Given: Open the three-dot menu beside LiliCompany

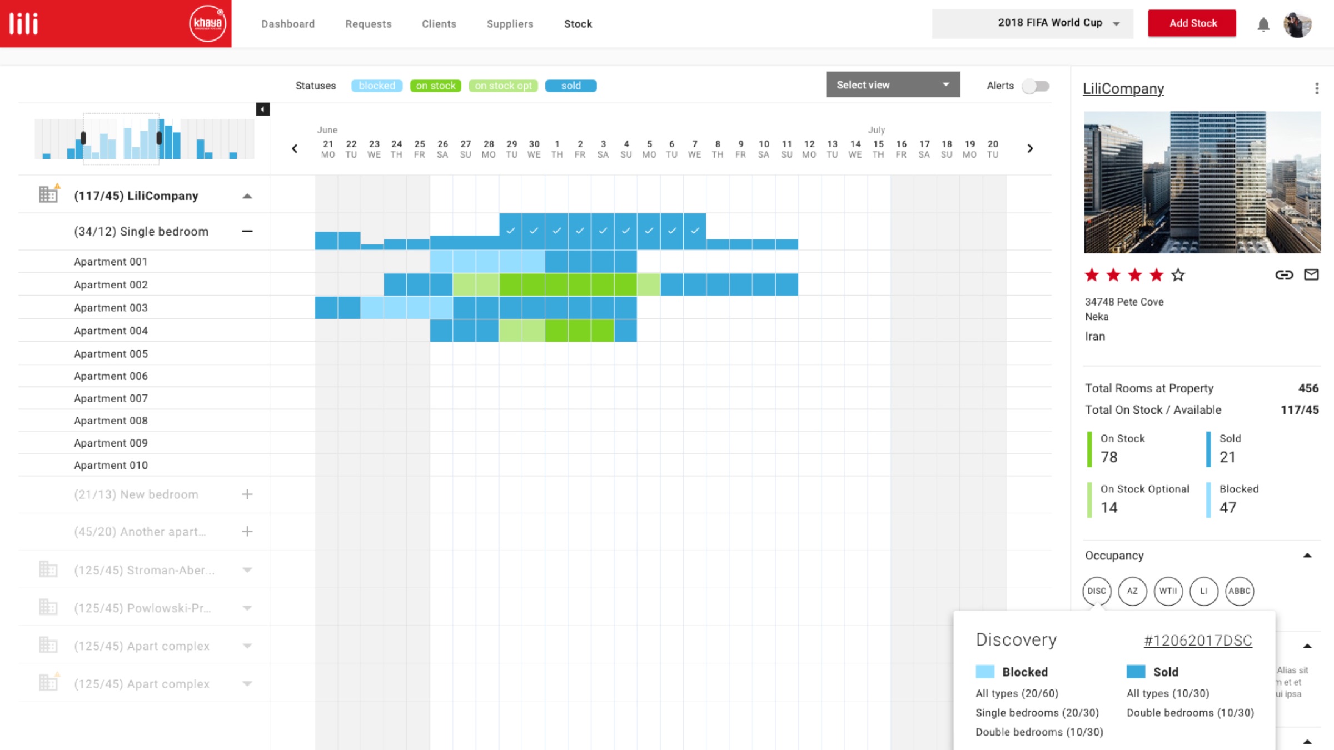Looking at the screenshot, I should click(x=1316, y=89).
